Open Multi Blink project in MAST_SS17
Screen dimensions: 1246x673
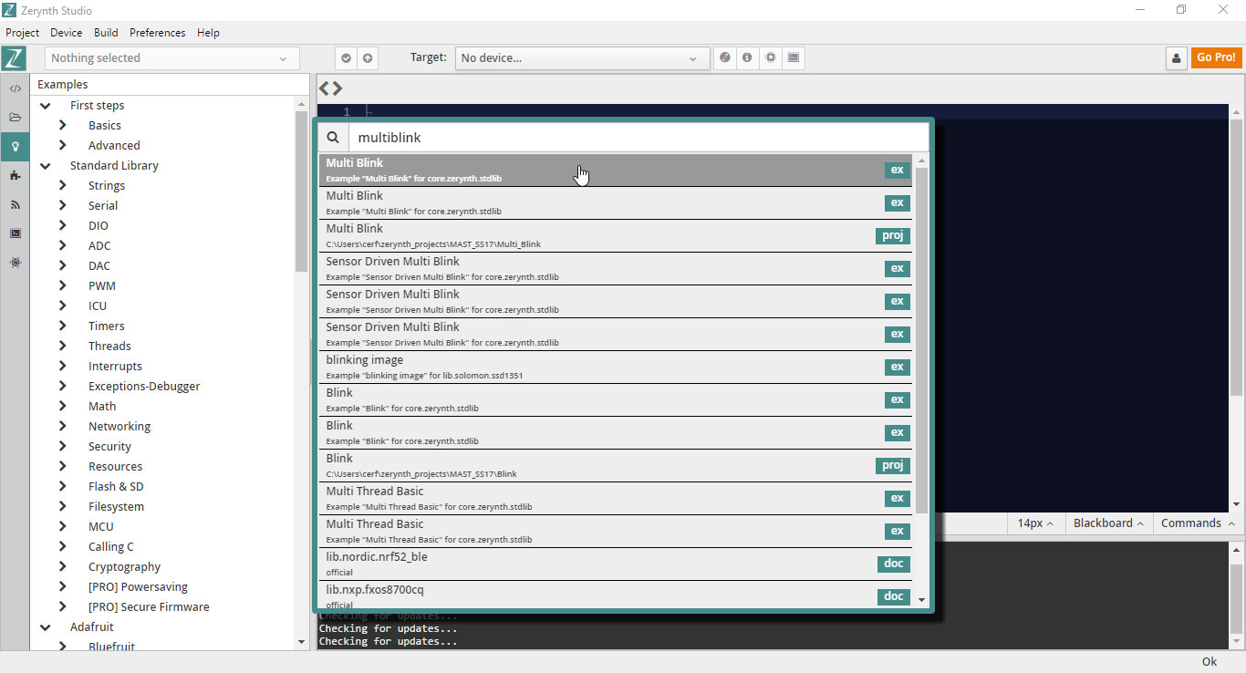[616, 236]
